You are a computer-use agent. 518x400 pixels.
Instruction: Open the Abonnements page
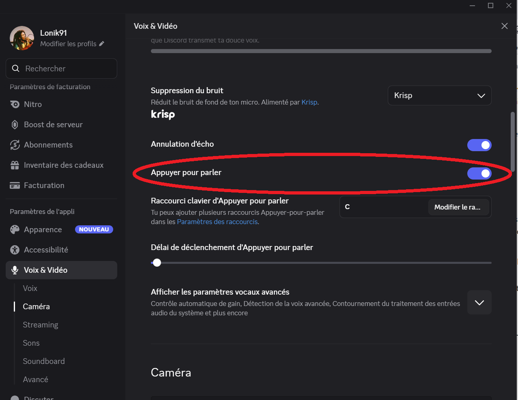[61, 145]
